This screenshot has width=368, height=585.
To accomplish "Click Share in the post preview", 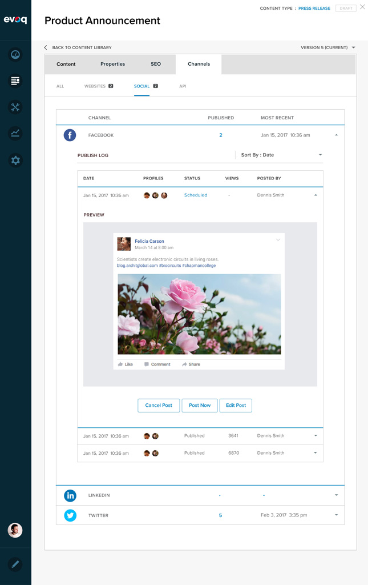I will coord(191,364).
